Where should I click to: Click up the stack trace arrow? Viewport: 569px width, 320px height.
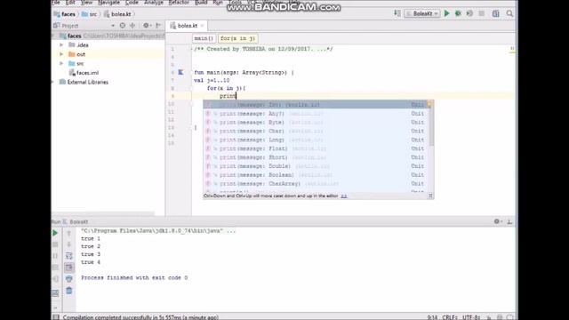[x=69, y=233]
